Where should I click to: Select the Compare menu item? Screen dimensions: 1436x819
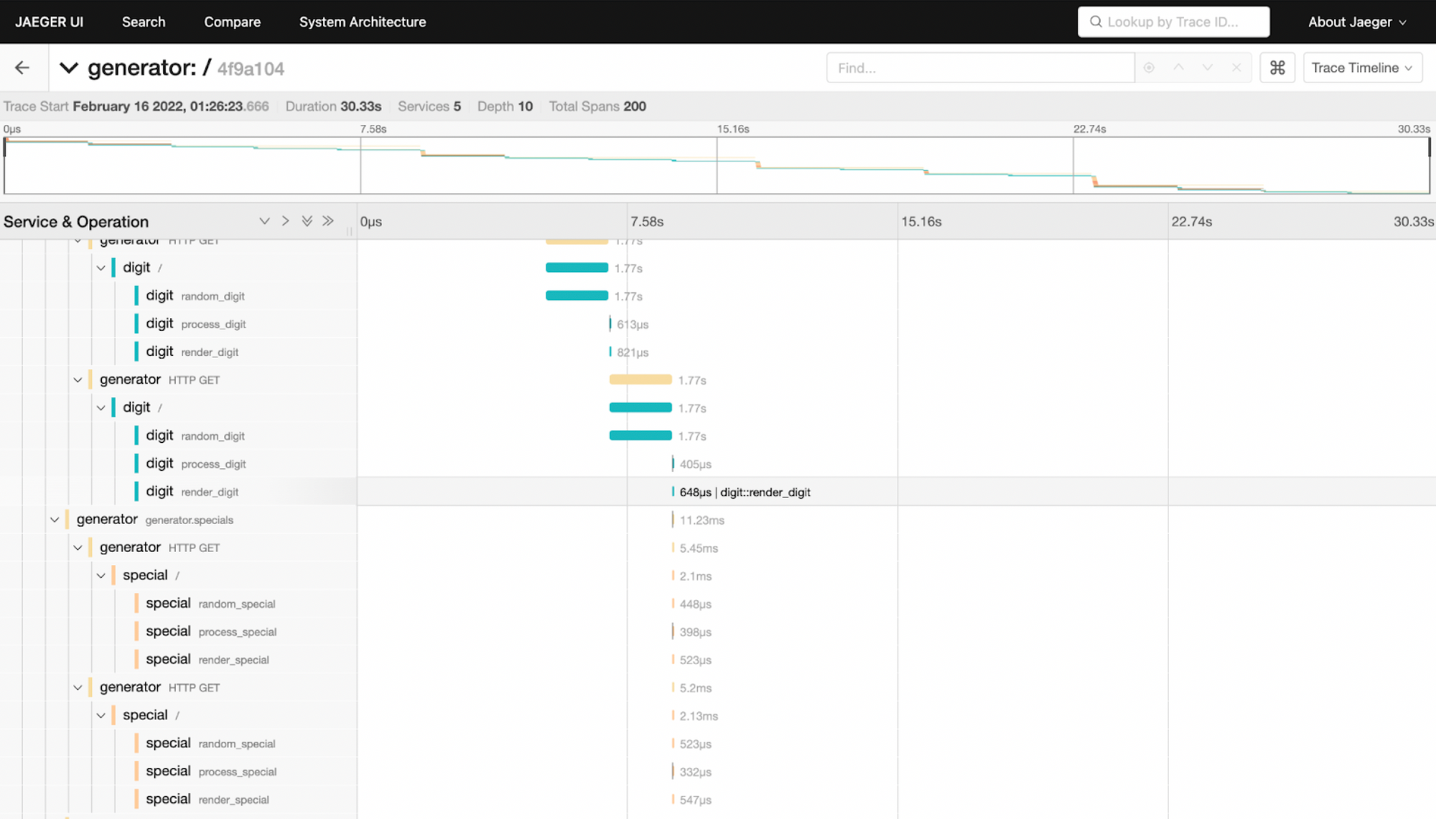tap(232, 22)
